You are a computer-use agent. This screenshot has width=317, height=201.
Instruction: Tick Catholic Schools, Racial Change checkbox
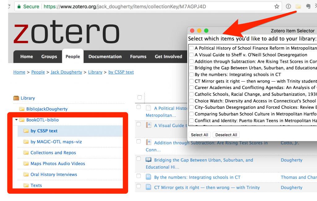pos(191,94)
